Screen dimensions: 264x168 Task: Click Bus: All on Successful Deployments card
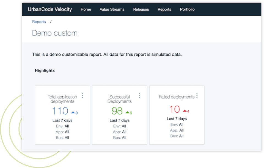120,138
